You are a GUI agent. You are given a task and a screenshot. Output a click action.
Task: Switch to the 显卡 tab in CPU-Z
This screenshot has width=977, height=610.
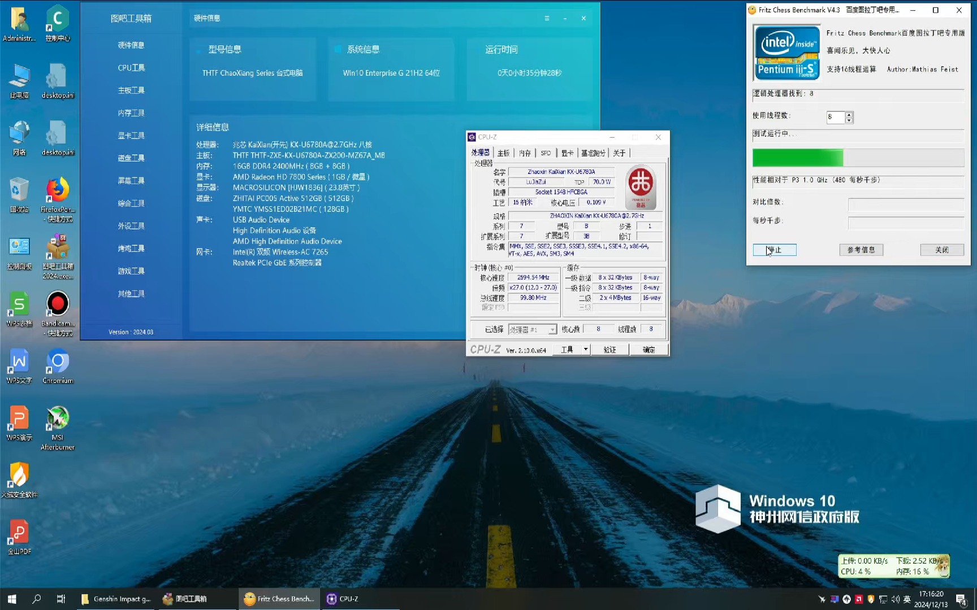click(567, 153)
